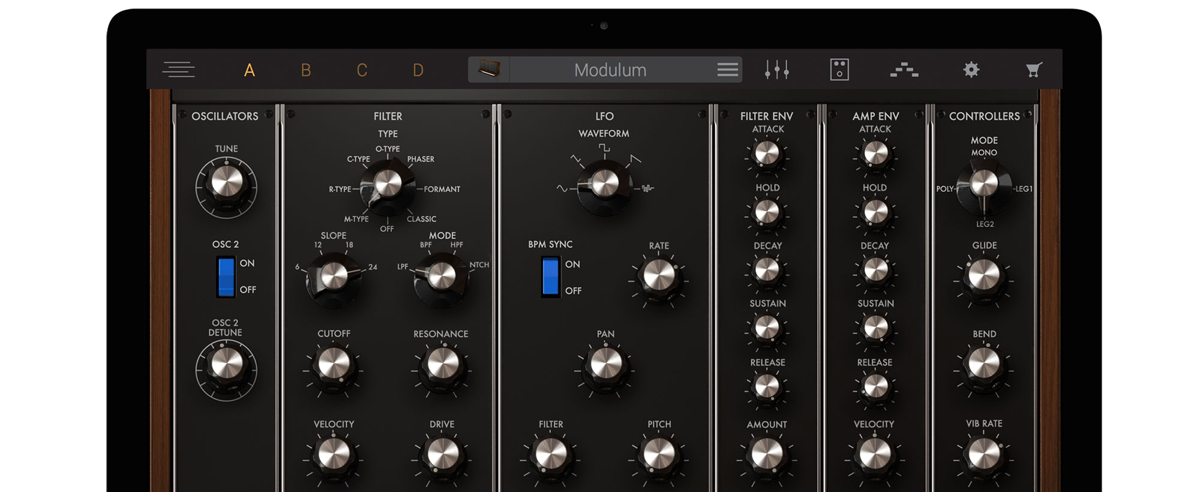Select PHASER filter type label
Screen dimensions: 1200x492
tap(421, 159)
